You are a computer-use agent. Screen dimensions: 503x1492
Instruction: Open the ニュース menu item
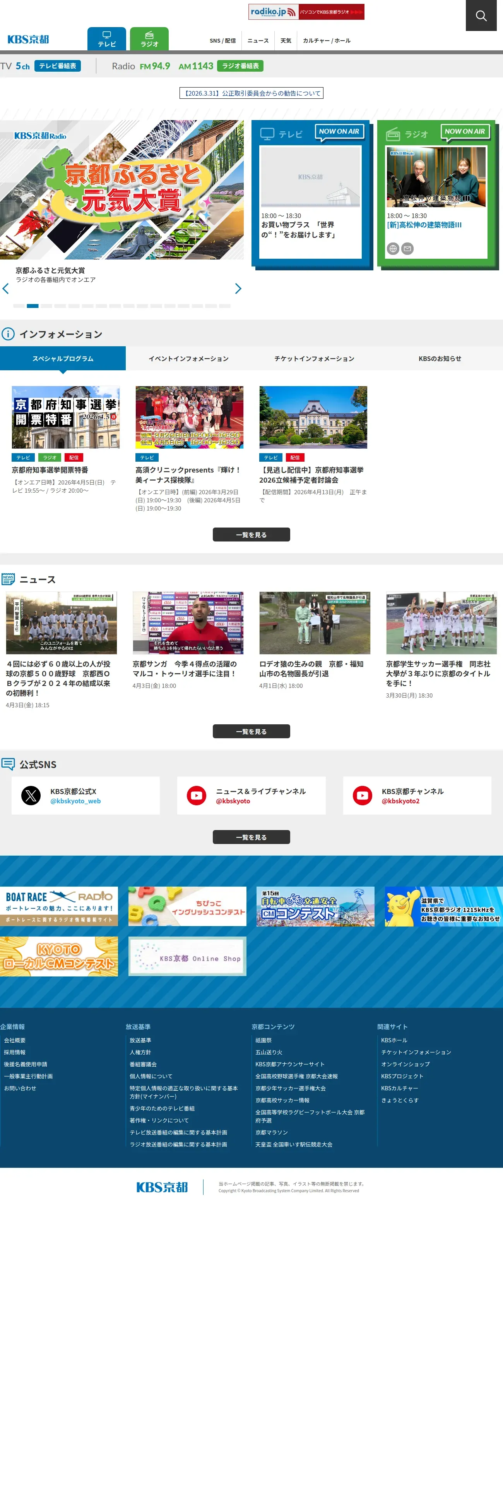coord(258,41)
